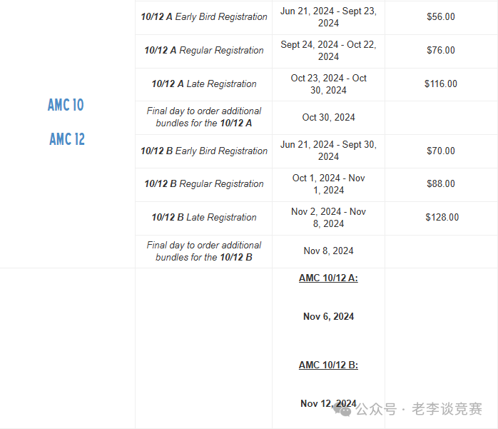Viewport: 498px width, 429px height.
Task: Click the AMC 10 heading
Action: pos(66,105)
